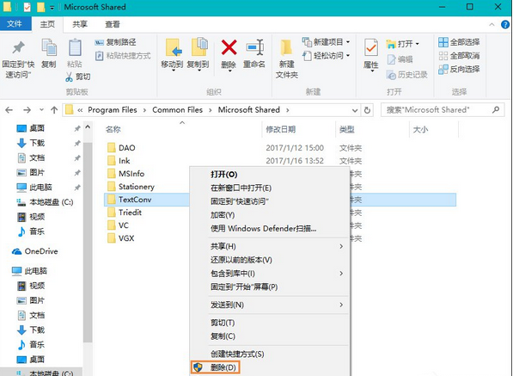Click the search magnifier icon
This screenshot has width=513, height=376.
[496, 110]
